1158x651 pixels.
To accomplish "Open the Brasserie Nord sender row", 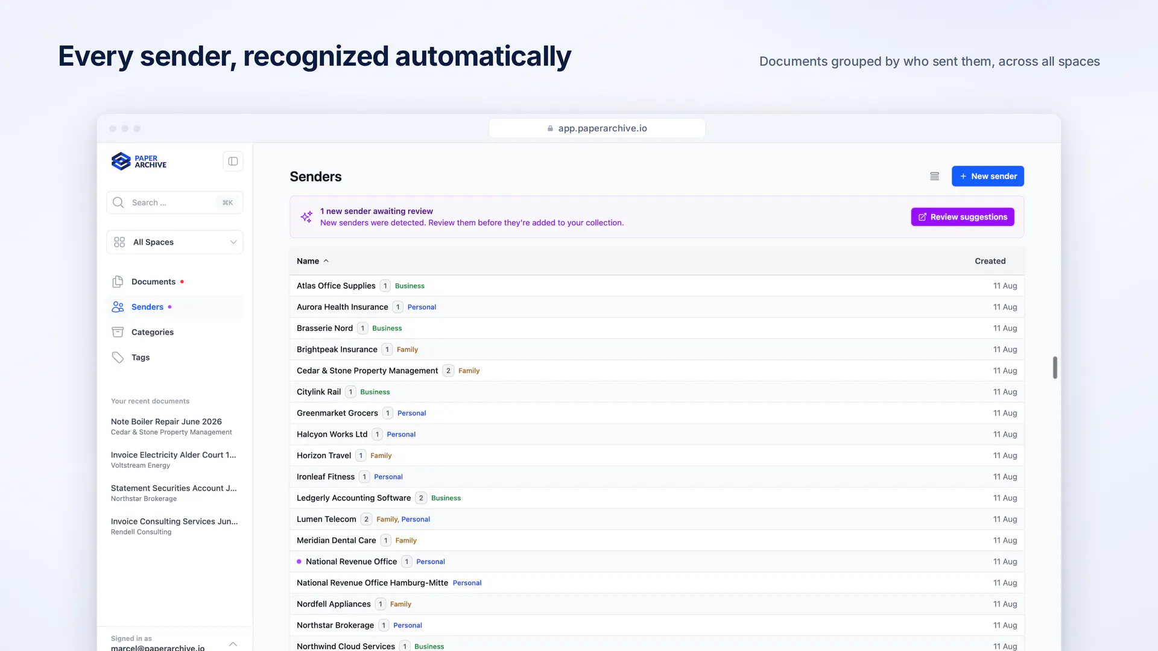I will pyautogui.click(x=657, y=328).
